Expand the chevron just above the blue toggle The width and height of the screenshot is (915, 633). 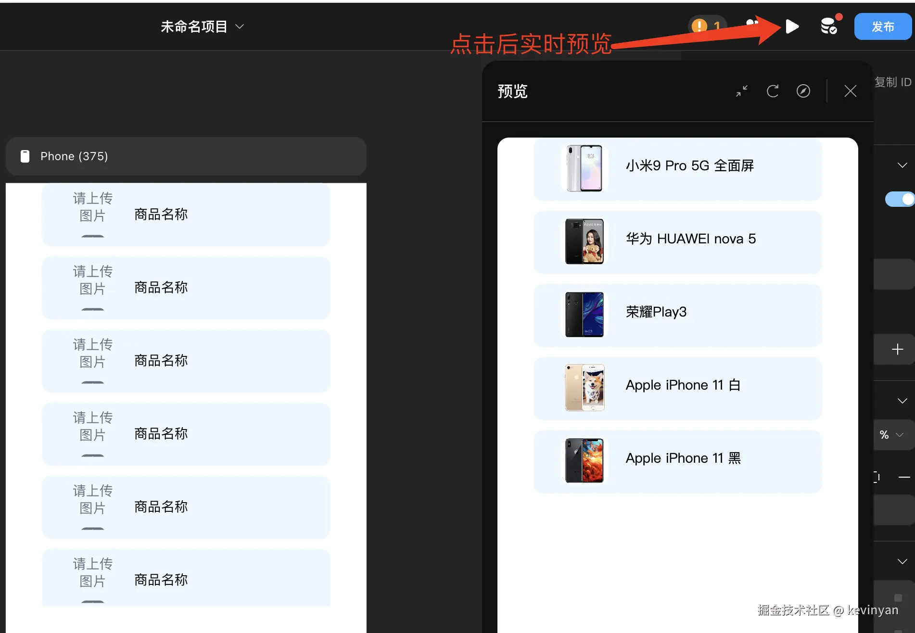click(x=902, y=165)
